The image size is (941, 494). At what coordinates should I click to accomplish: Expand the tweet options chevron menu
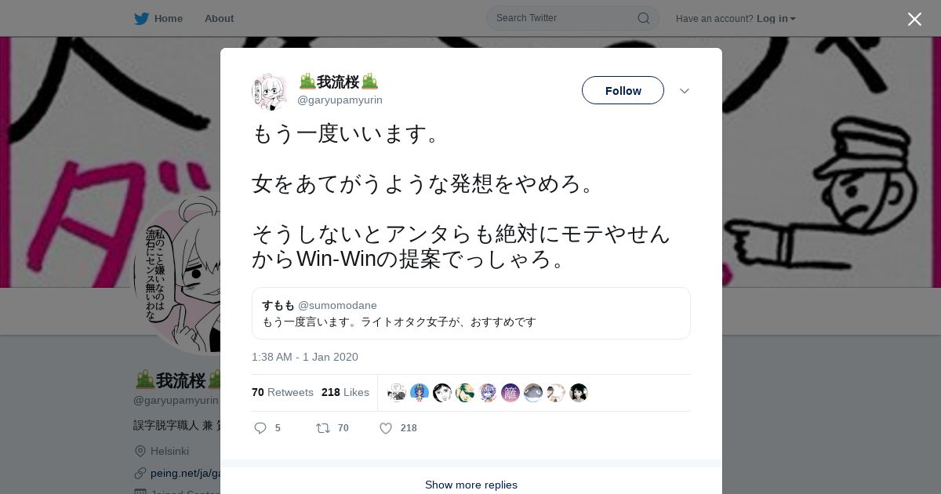(685, 91)
